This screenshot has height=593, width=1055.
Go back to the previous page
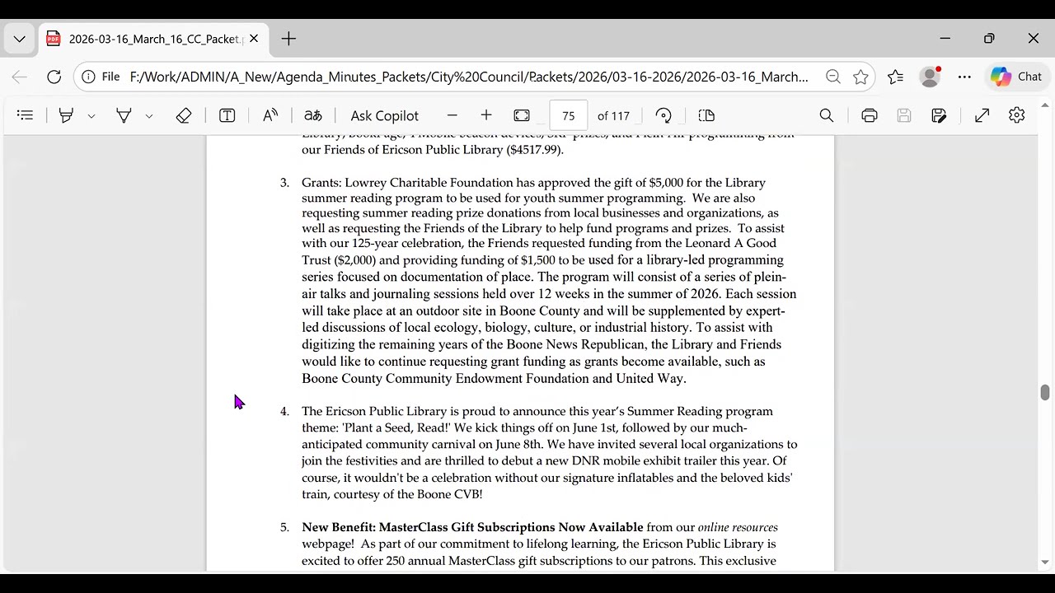click(x=20, y=77)
